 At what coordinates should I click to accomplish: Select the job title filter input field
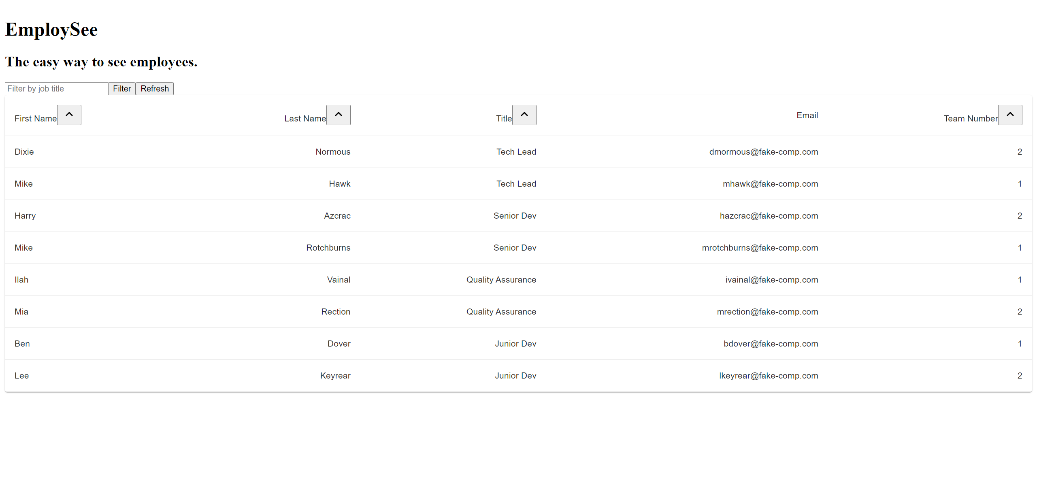(x=56, y=89)
